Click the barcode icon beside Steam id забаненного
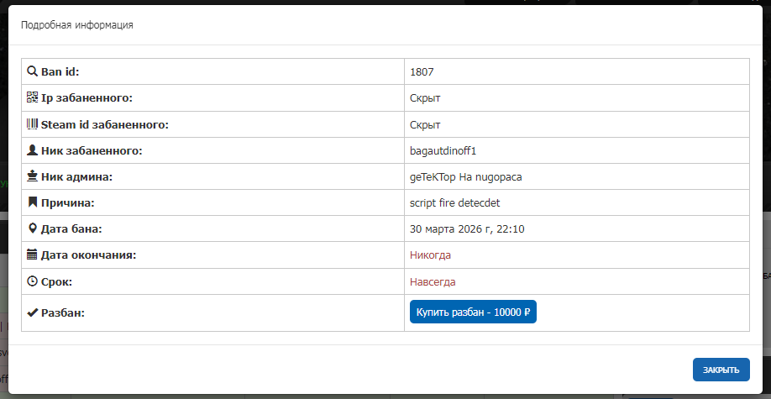771x399 pixels. pos(33,124)
